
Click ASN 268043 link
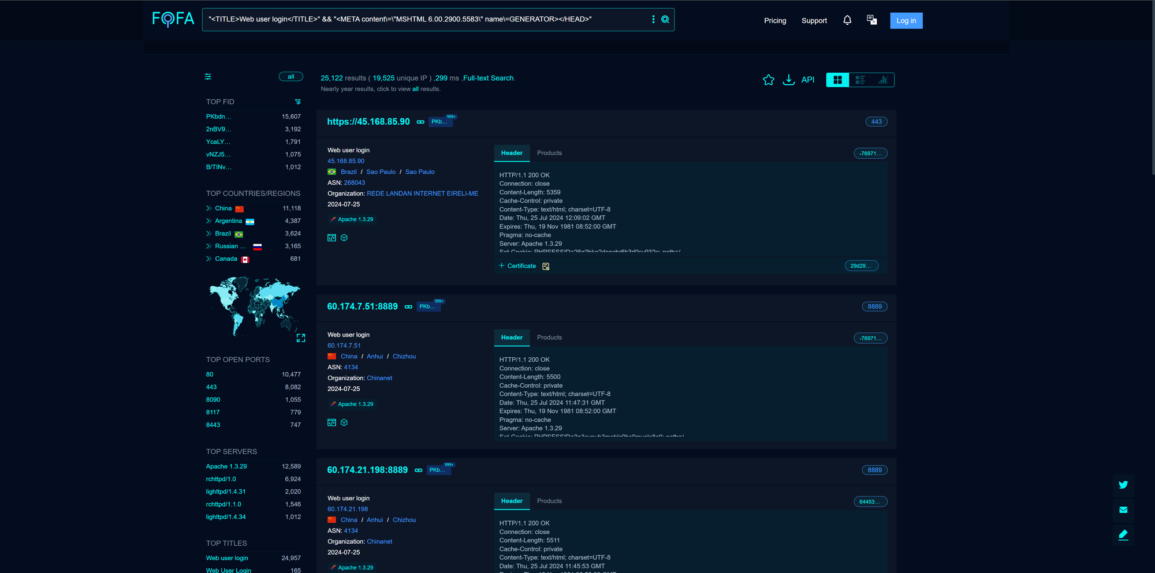[355, 183]
